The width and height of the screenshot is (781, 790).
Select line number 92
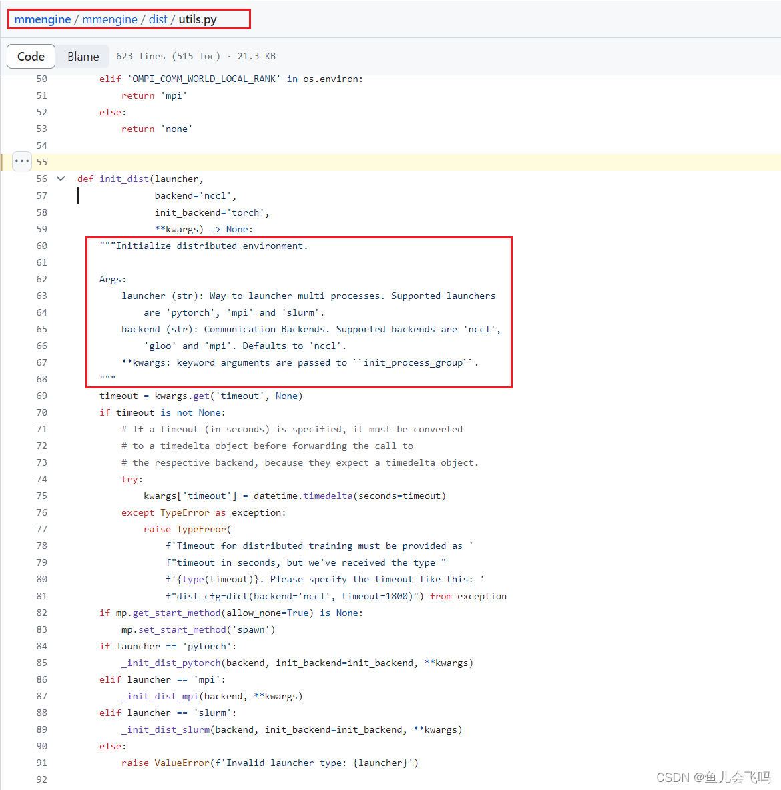[41, 779]
